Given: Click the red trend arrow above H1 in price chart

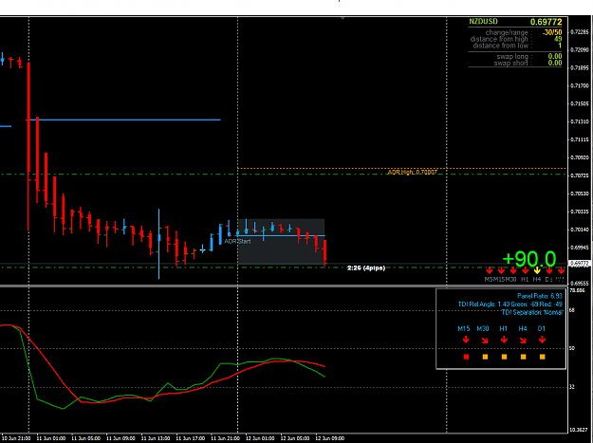Looking at the screenshot, I should pos(525,270).
